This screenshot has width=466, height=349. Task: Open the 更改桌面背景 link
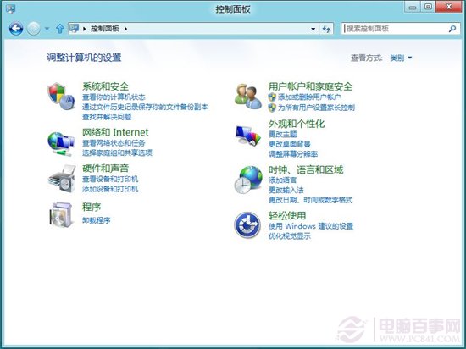point(290,144)
